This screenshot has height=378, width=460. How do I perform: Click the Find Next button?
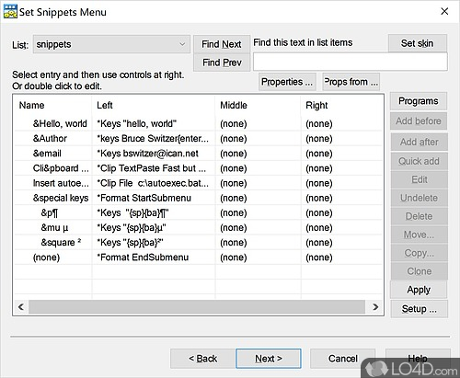222,44
